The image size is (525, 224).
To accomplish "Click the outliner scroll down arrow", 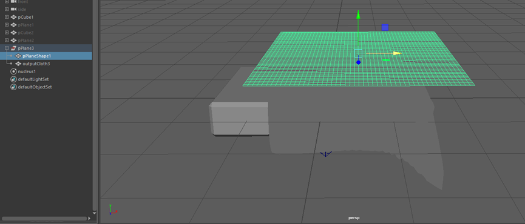I will pos(95,213).
